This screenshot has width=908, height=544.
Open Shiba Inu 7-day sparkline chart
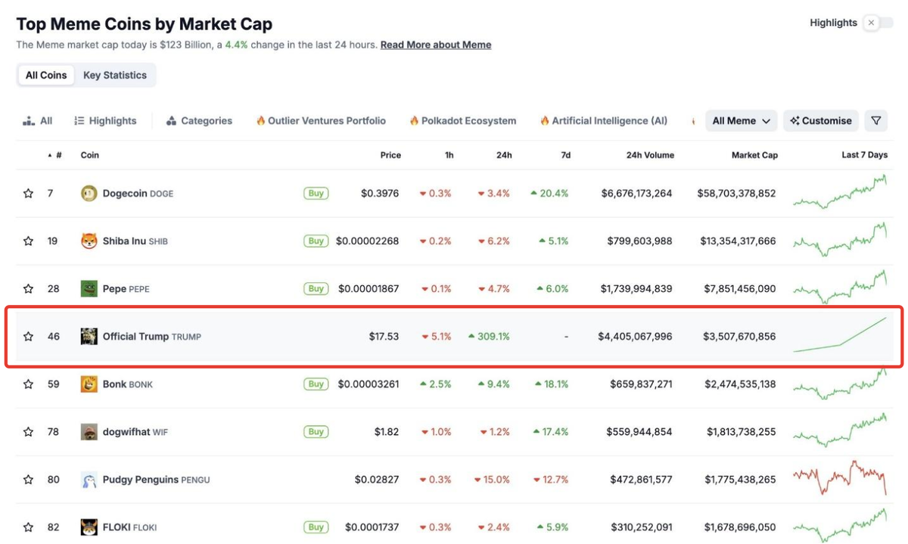[840, 240]
